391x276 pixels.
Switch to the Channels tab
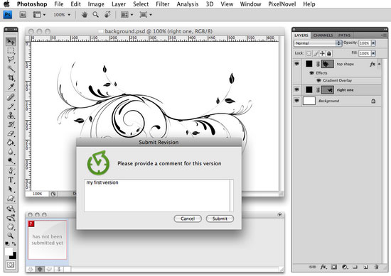(x=323, y=35)
